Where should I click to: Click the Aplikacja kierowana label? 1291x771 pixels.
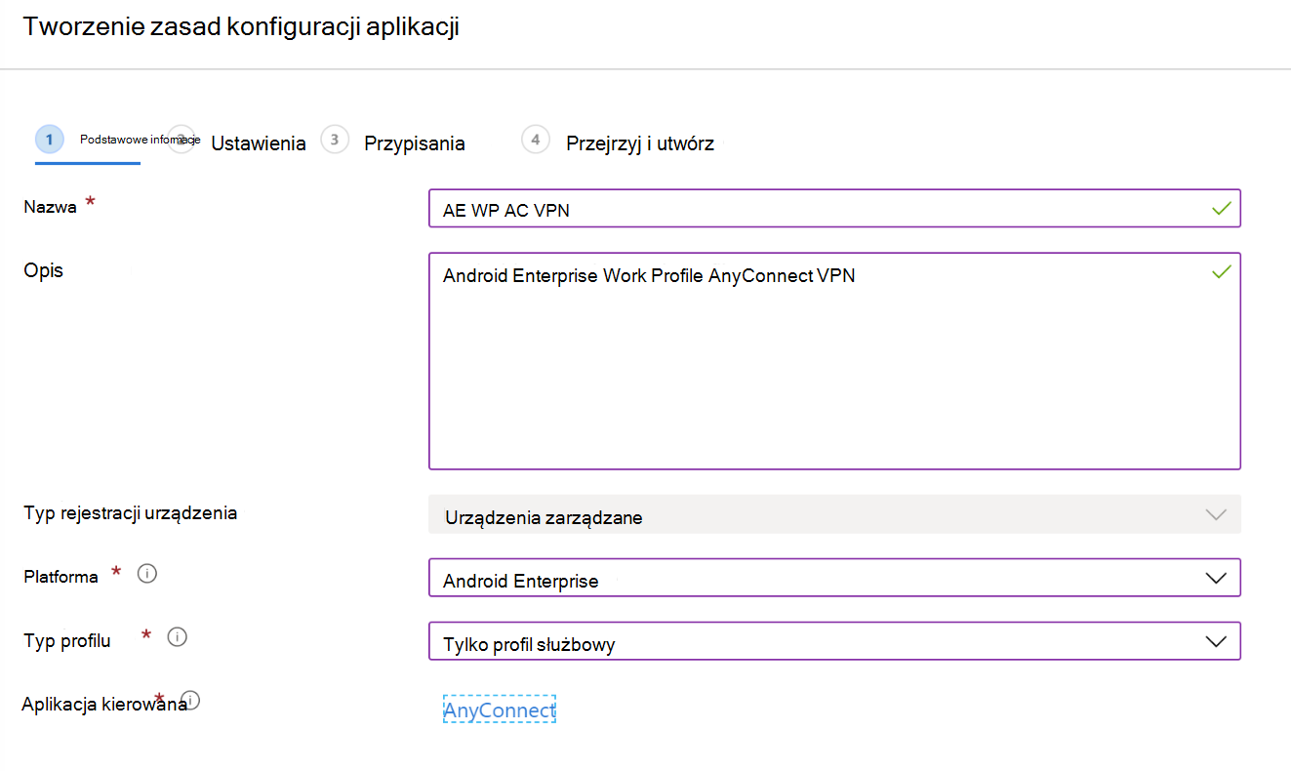(x=104, y=704)
